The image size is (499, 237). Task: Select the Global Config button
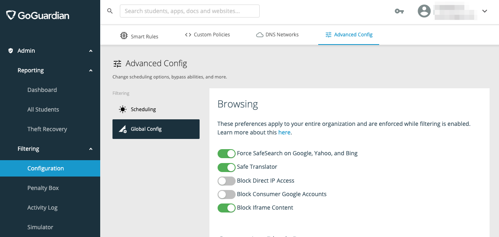[x=156, y=129]
